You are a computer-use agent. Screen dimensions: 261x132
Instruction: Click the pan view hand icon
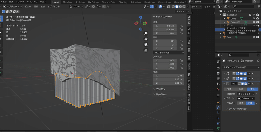pyautogui.click(x=146, y=39)
